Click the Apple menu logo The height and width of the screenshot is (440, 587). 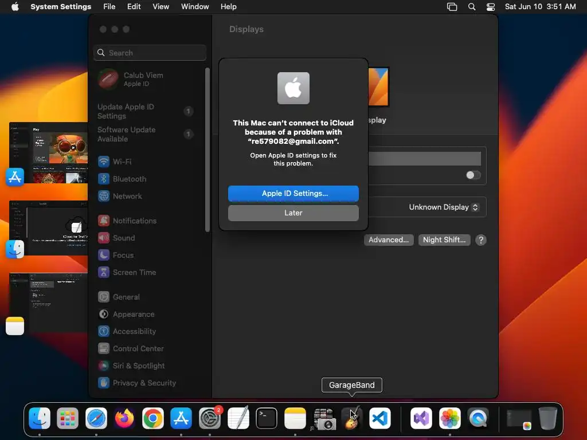pos(15,7)
